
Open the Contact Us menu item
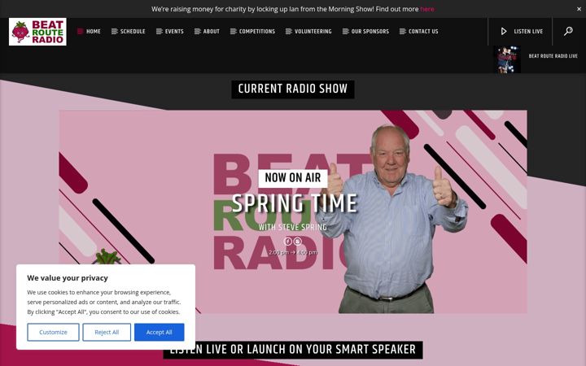(423, 32)
